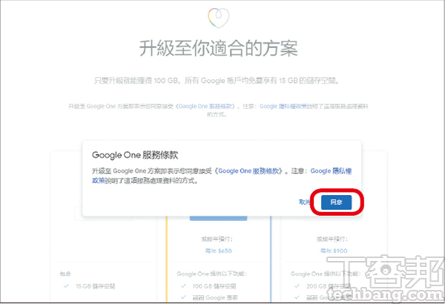Click checkmark beside 100 GB 儲存空間

coord(183,285)
